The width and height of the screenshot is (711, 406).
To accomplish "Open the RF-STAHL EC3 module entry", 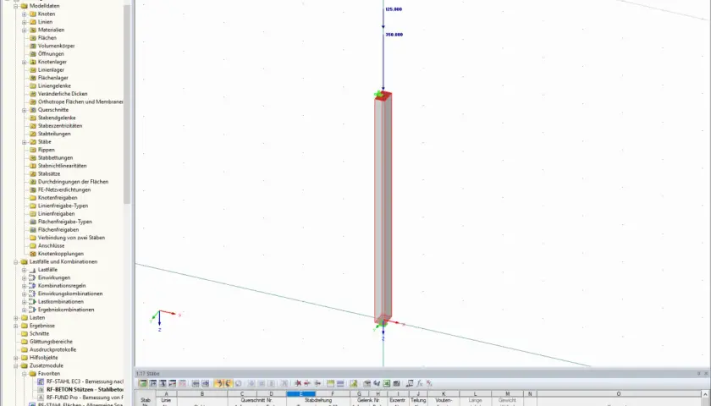I will pos(85,381).
